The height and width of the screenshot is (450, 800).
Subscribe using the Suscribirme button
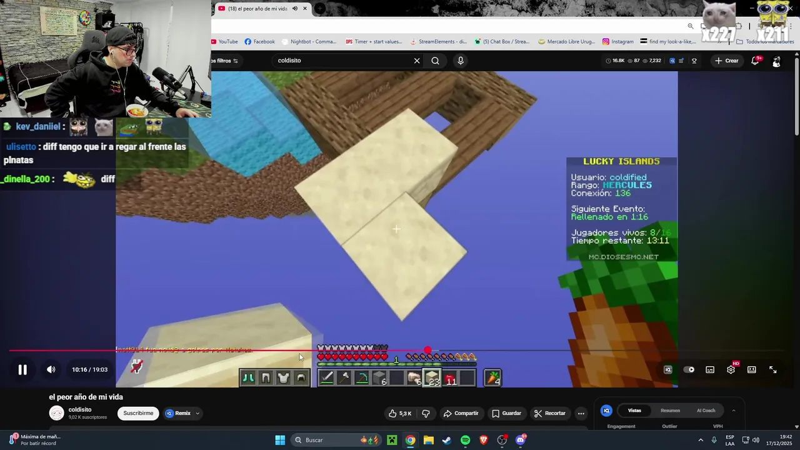point(138,413)
